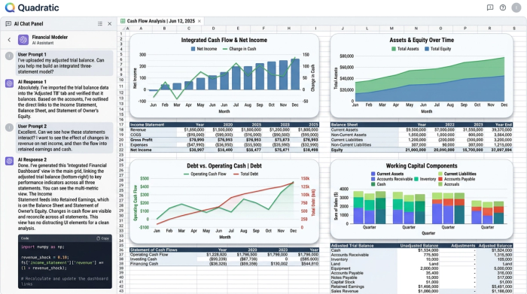This screenshot has width=527, height=294.
Task: Click the Financial Modeler assistant avatar
Action: click(23, 40)
